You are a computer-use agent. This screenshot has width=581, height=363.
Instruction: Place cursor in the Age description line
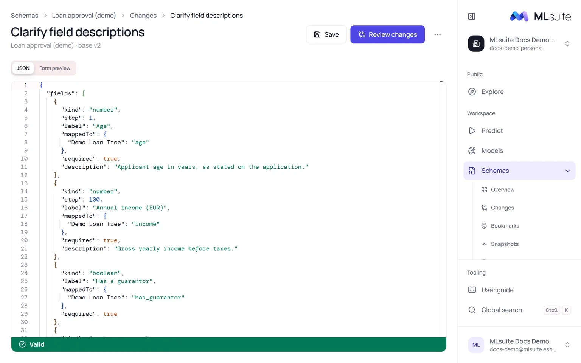click(185, 167)
